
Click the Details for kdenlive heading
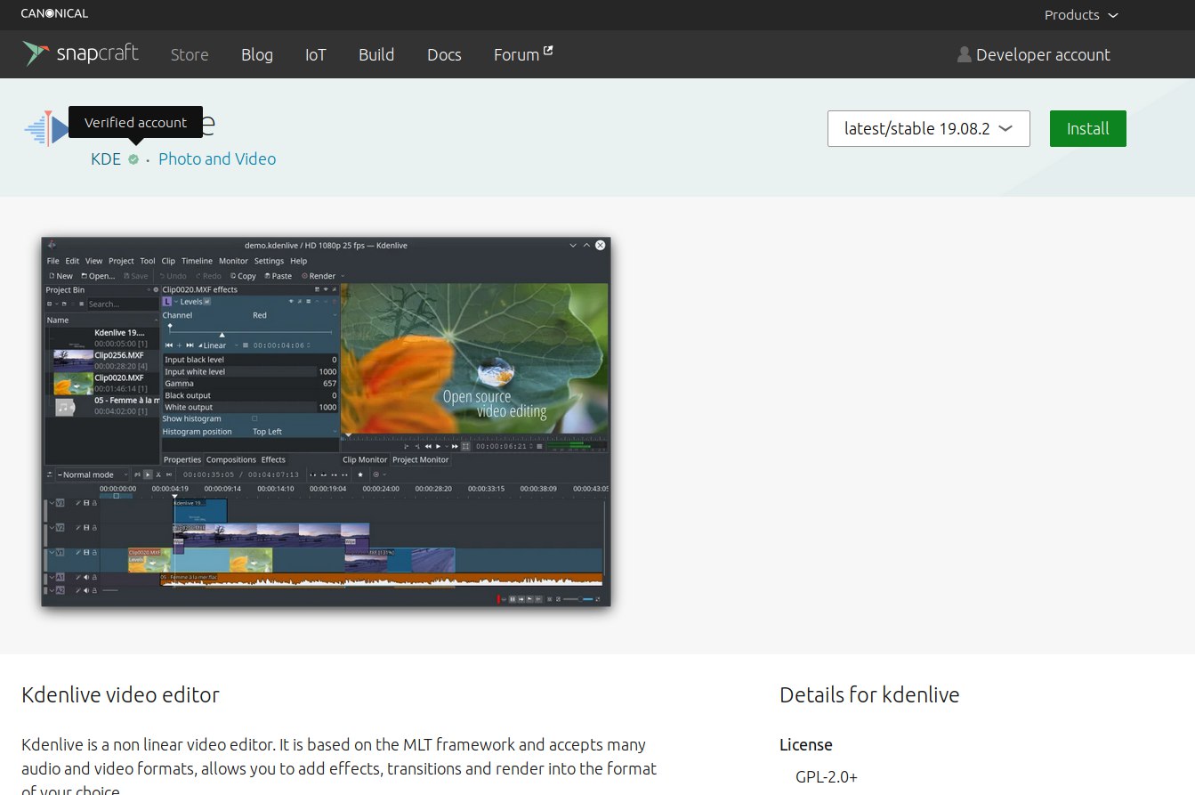[x=869, y=694]
